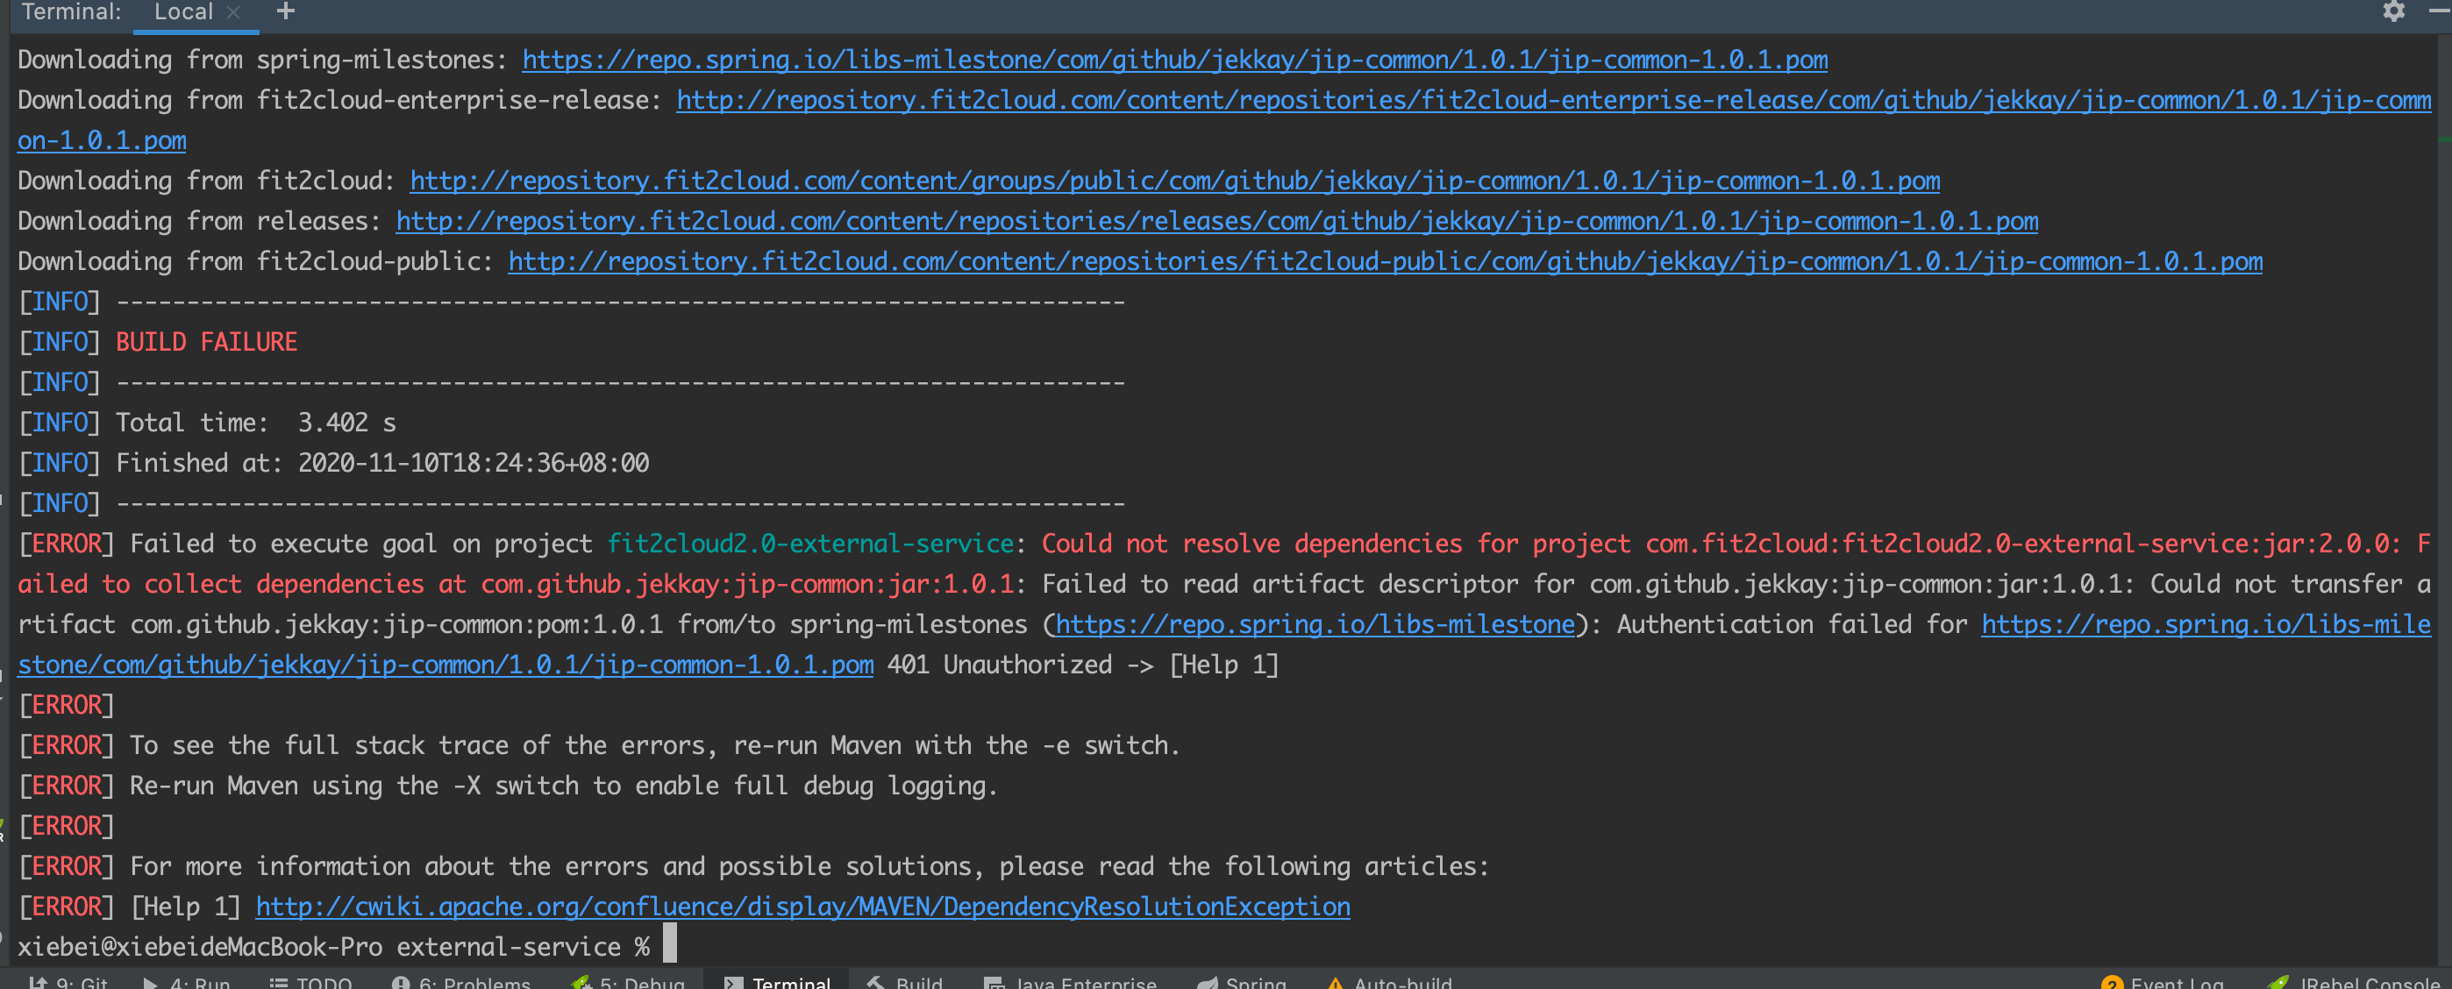Viewport: 2452px width, 989px height.
Task: Open the Java Enterprise tool window
Action: [x=1072, y=982]
